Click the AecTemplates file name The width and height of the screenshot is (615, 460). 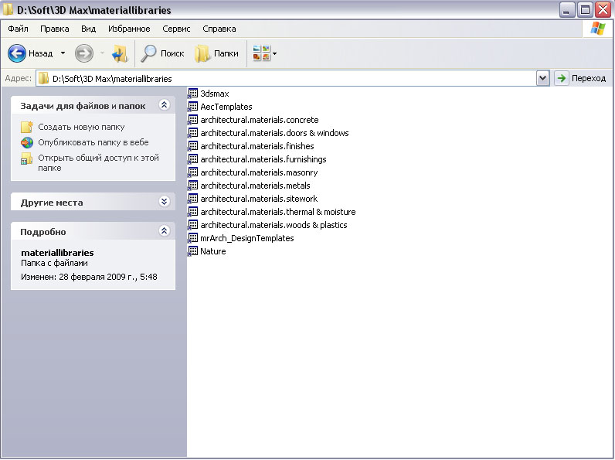point(226,107)
